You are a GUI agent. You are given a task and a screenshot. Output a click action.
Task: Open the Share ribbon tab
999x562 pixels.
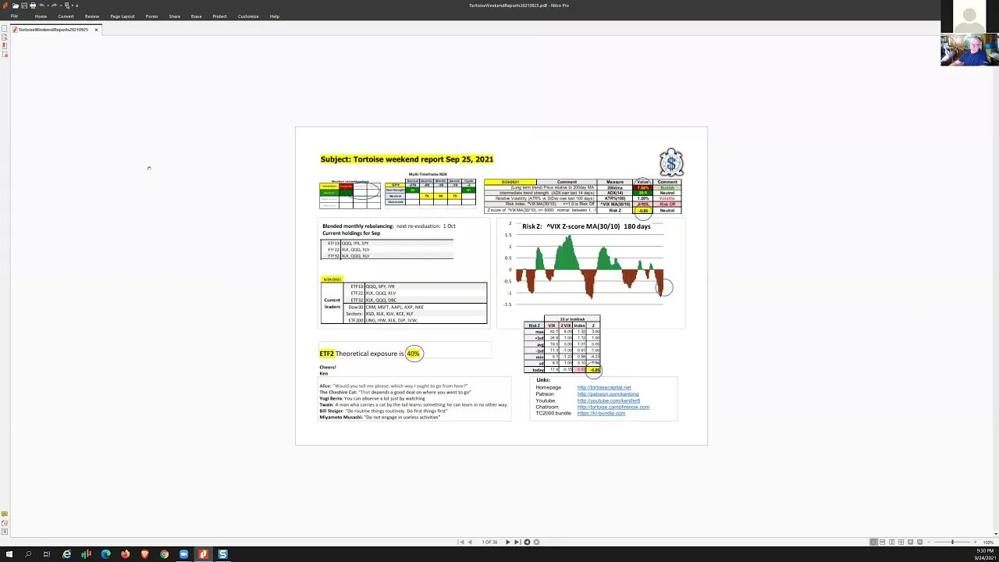coord(175,16)
